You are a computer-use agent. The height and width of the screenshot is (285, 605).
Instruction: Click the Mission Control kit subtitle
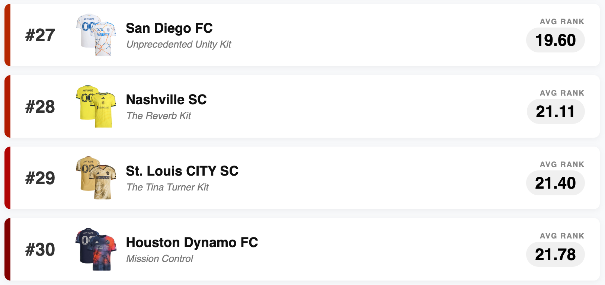coord(160,259)
